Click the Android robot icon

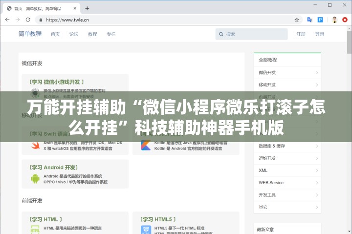[x=35, y=179]
